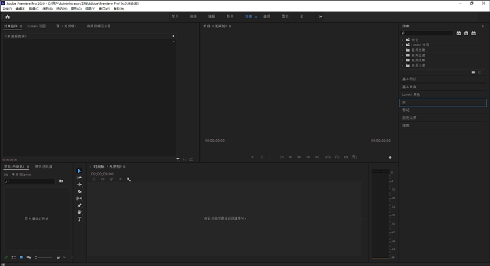This screenshot has width=490, height=266.
Task: Select the Razor tool
Action: 80,191
